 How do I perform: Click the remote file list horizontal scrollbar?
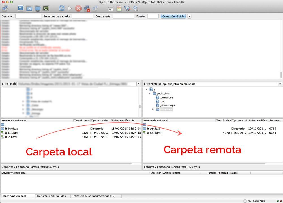pos(204,164)
